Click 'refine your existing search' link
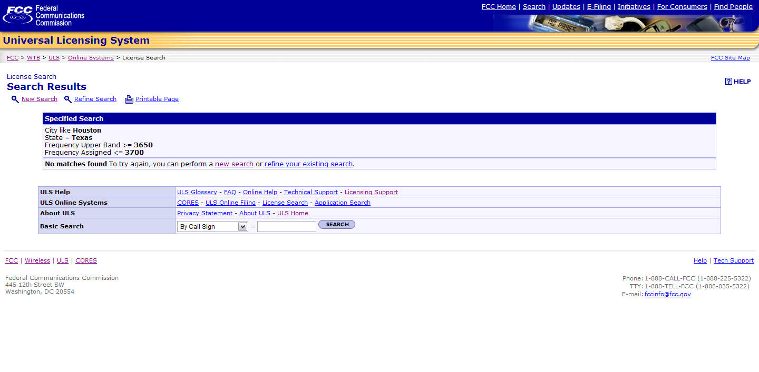Viewport: 759px width, 372px height. tap(308, 164)
